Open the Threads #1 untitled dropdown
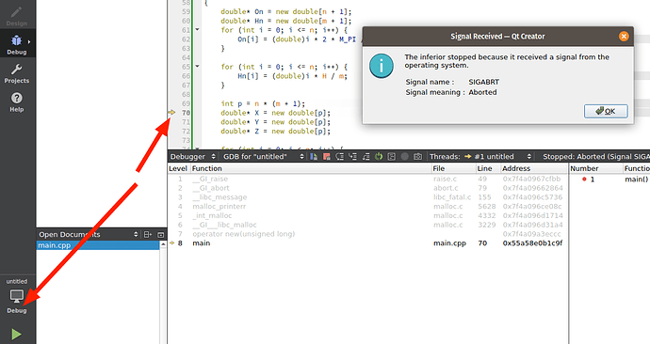This screenshot has width=650, height=344. pyautogui.click(x=480, y=156)
